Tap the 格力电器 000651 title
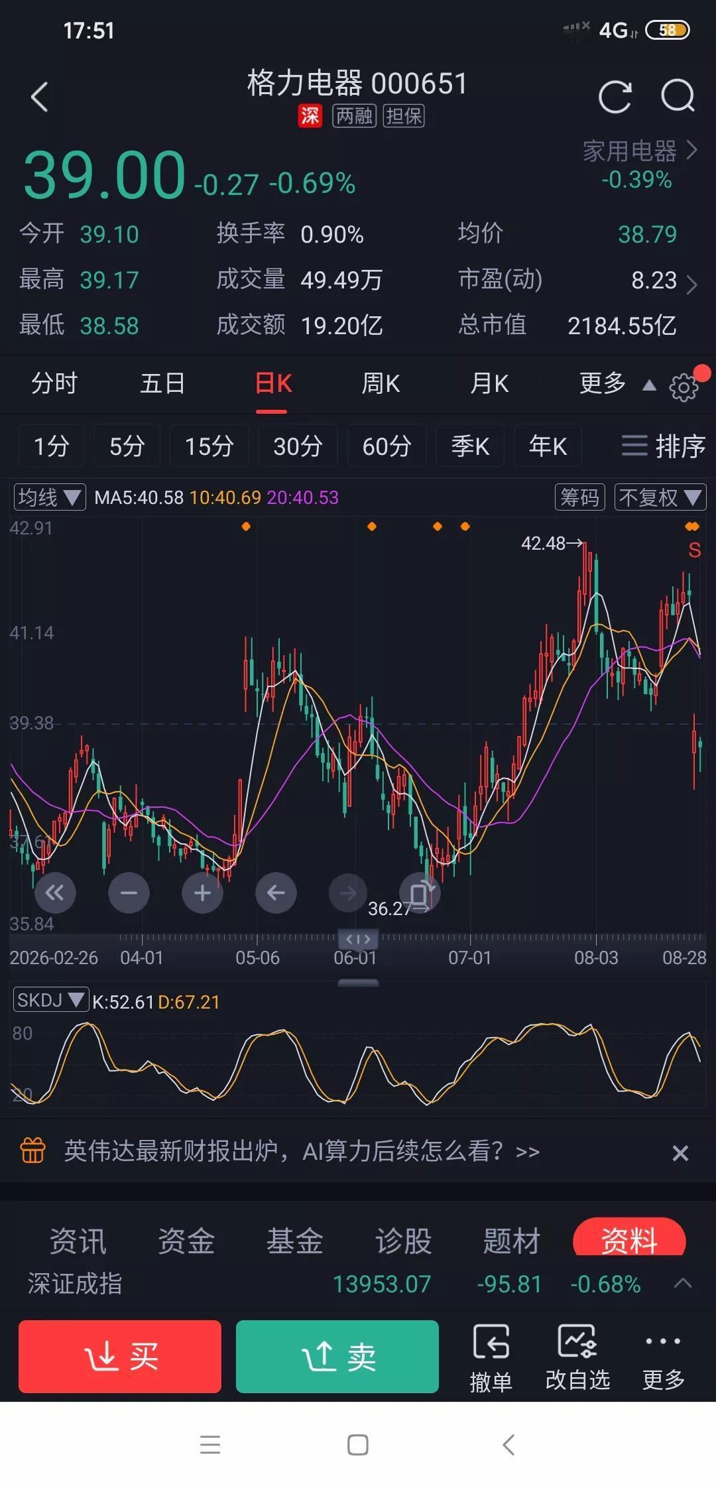The height and width of the screenshot is (1488, 716). click(357, 84)
